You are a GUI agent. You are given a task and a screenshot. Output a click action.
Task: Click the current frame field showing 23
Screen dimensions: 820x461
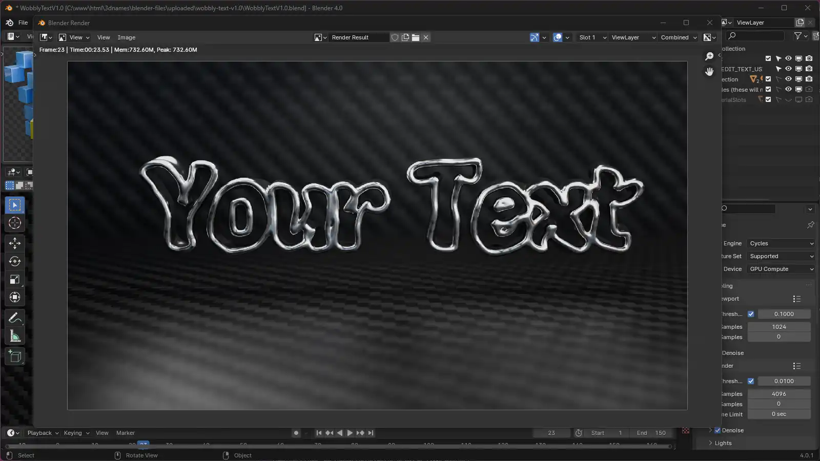click(551, 433)
